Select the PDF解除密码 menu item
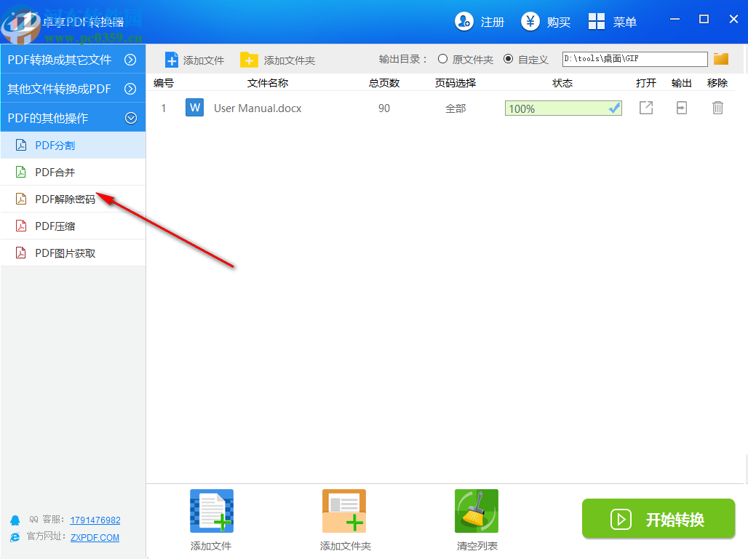The width and height of the screenshot is (748, 559). 73,199
